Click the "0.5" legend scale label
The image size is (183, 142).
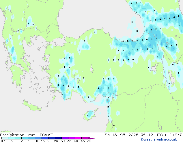coord(10,141)
